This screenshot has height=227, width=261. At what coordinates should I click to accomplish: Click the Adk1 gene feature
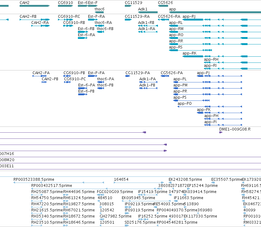point(148,12)
